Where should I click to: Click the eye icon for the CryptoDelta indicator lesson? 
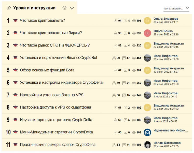pyautogui.click(x=134, y=83)
